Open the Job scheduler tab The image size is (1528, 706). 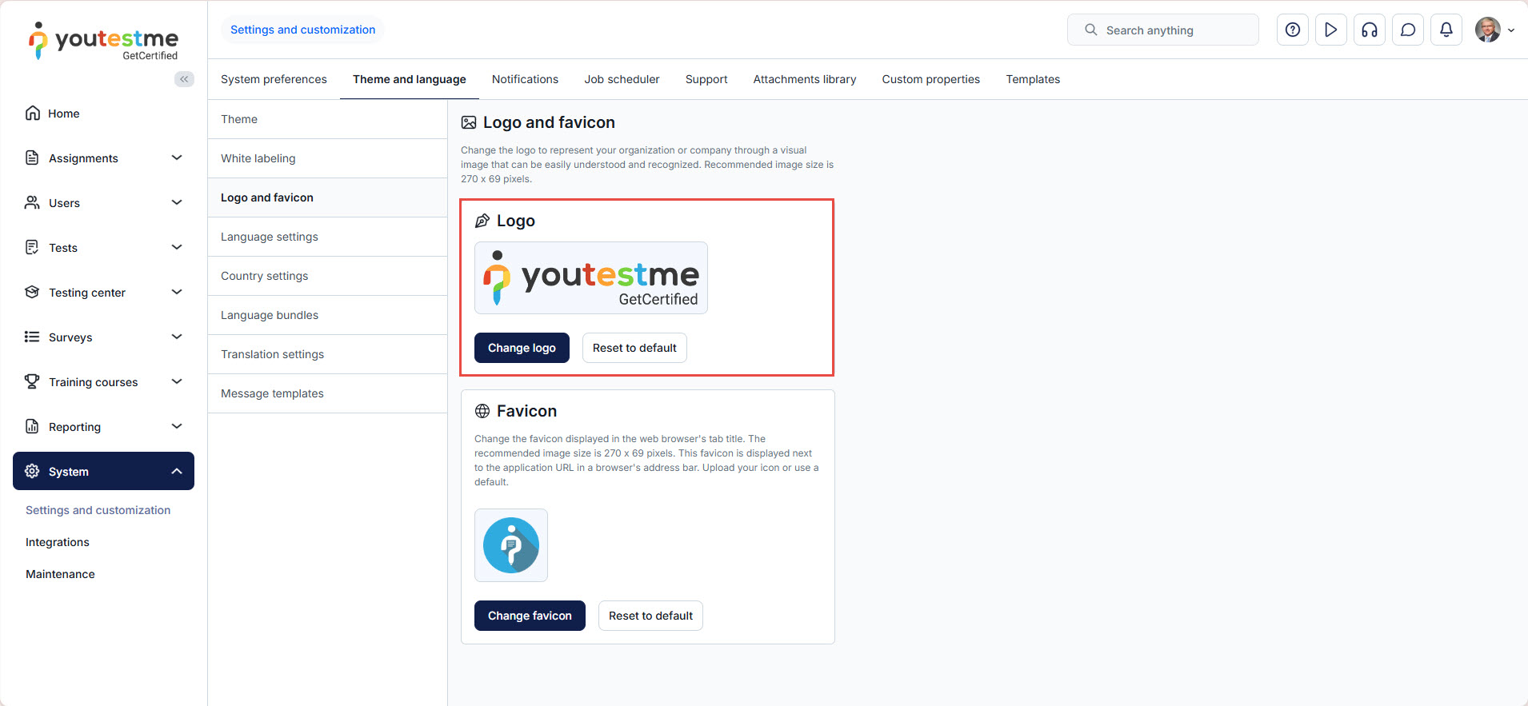(622, 79)
